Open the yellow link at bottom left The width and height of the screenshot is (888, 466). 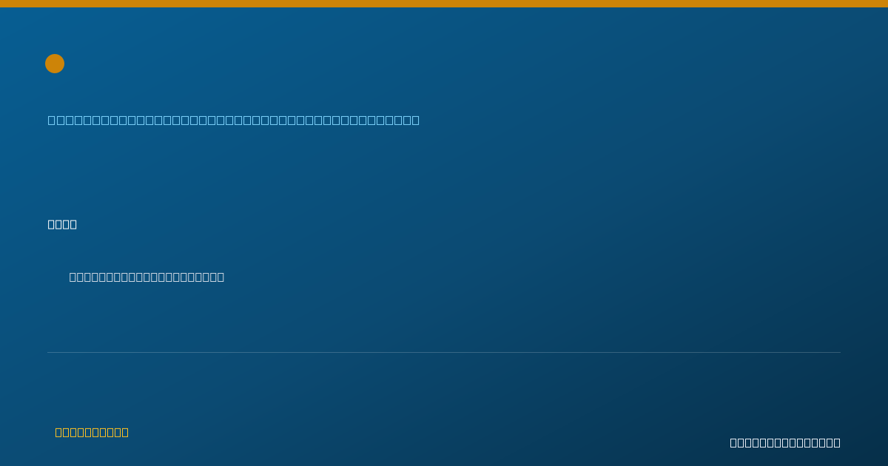(92, 432)
